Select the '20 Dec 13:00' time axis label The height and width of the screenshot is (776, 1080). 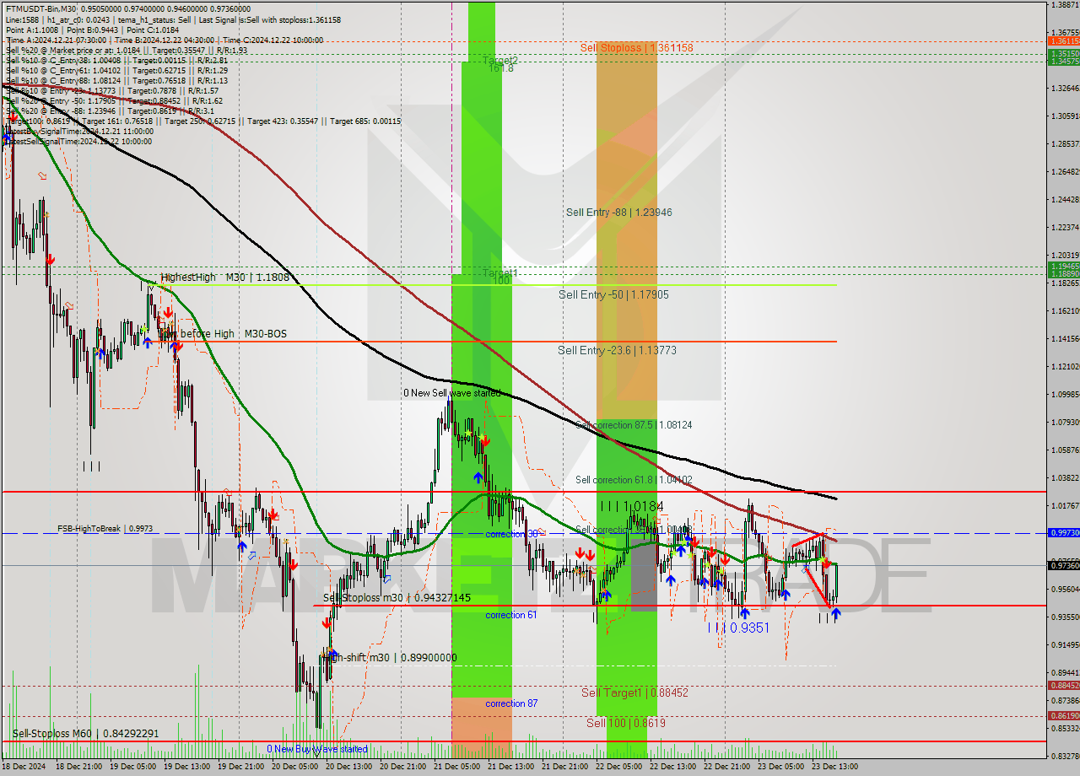pyautogui.click(x=351, y=767)
